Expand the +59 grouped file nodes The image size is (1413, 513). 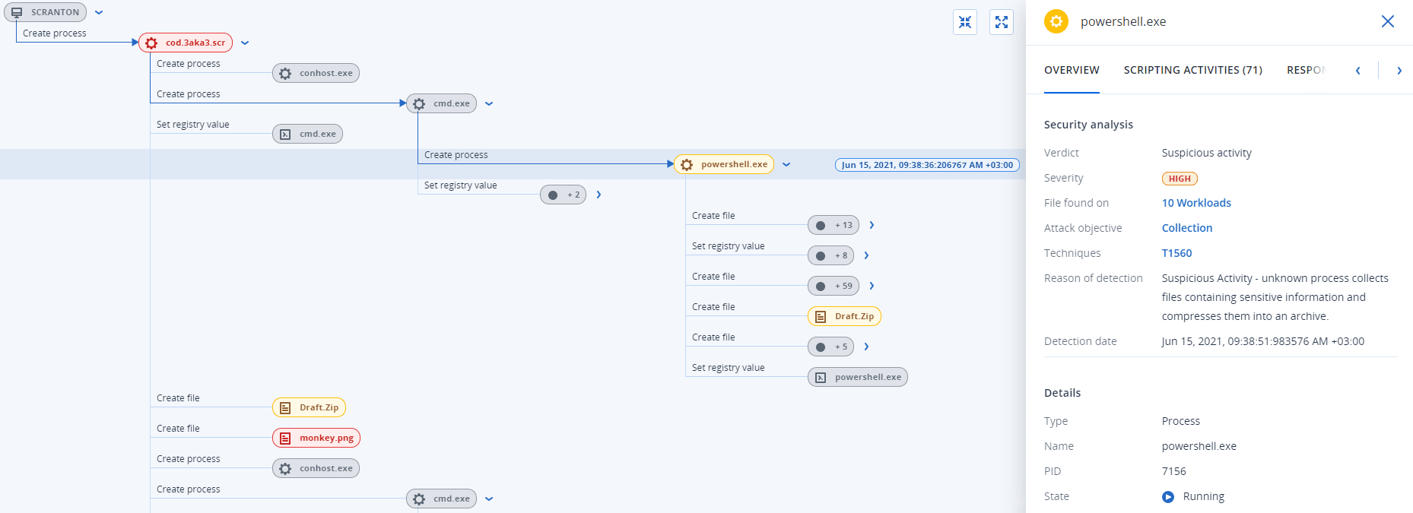(x=872, y=286)
